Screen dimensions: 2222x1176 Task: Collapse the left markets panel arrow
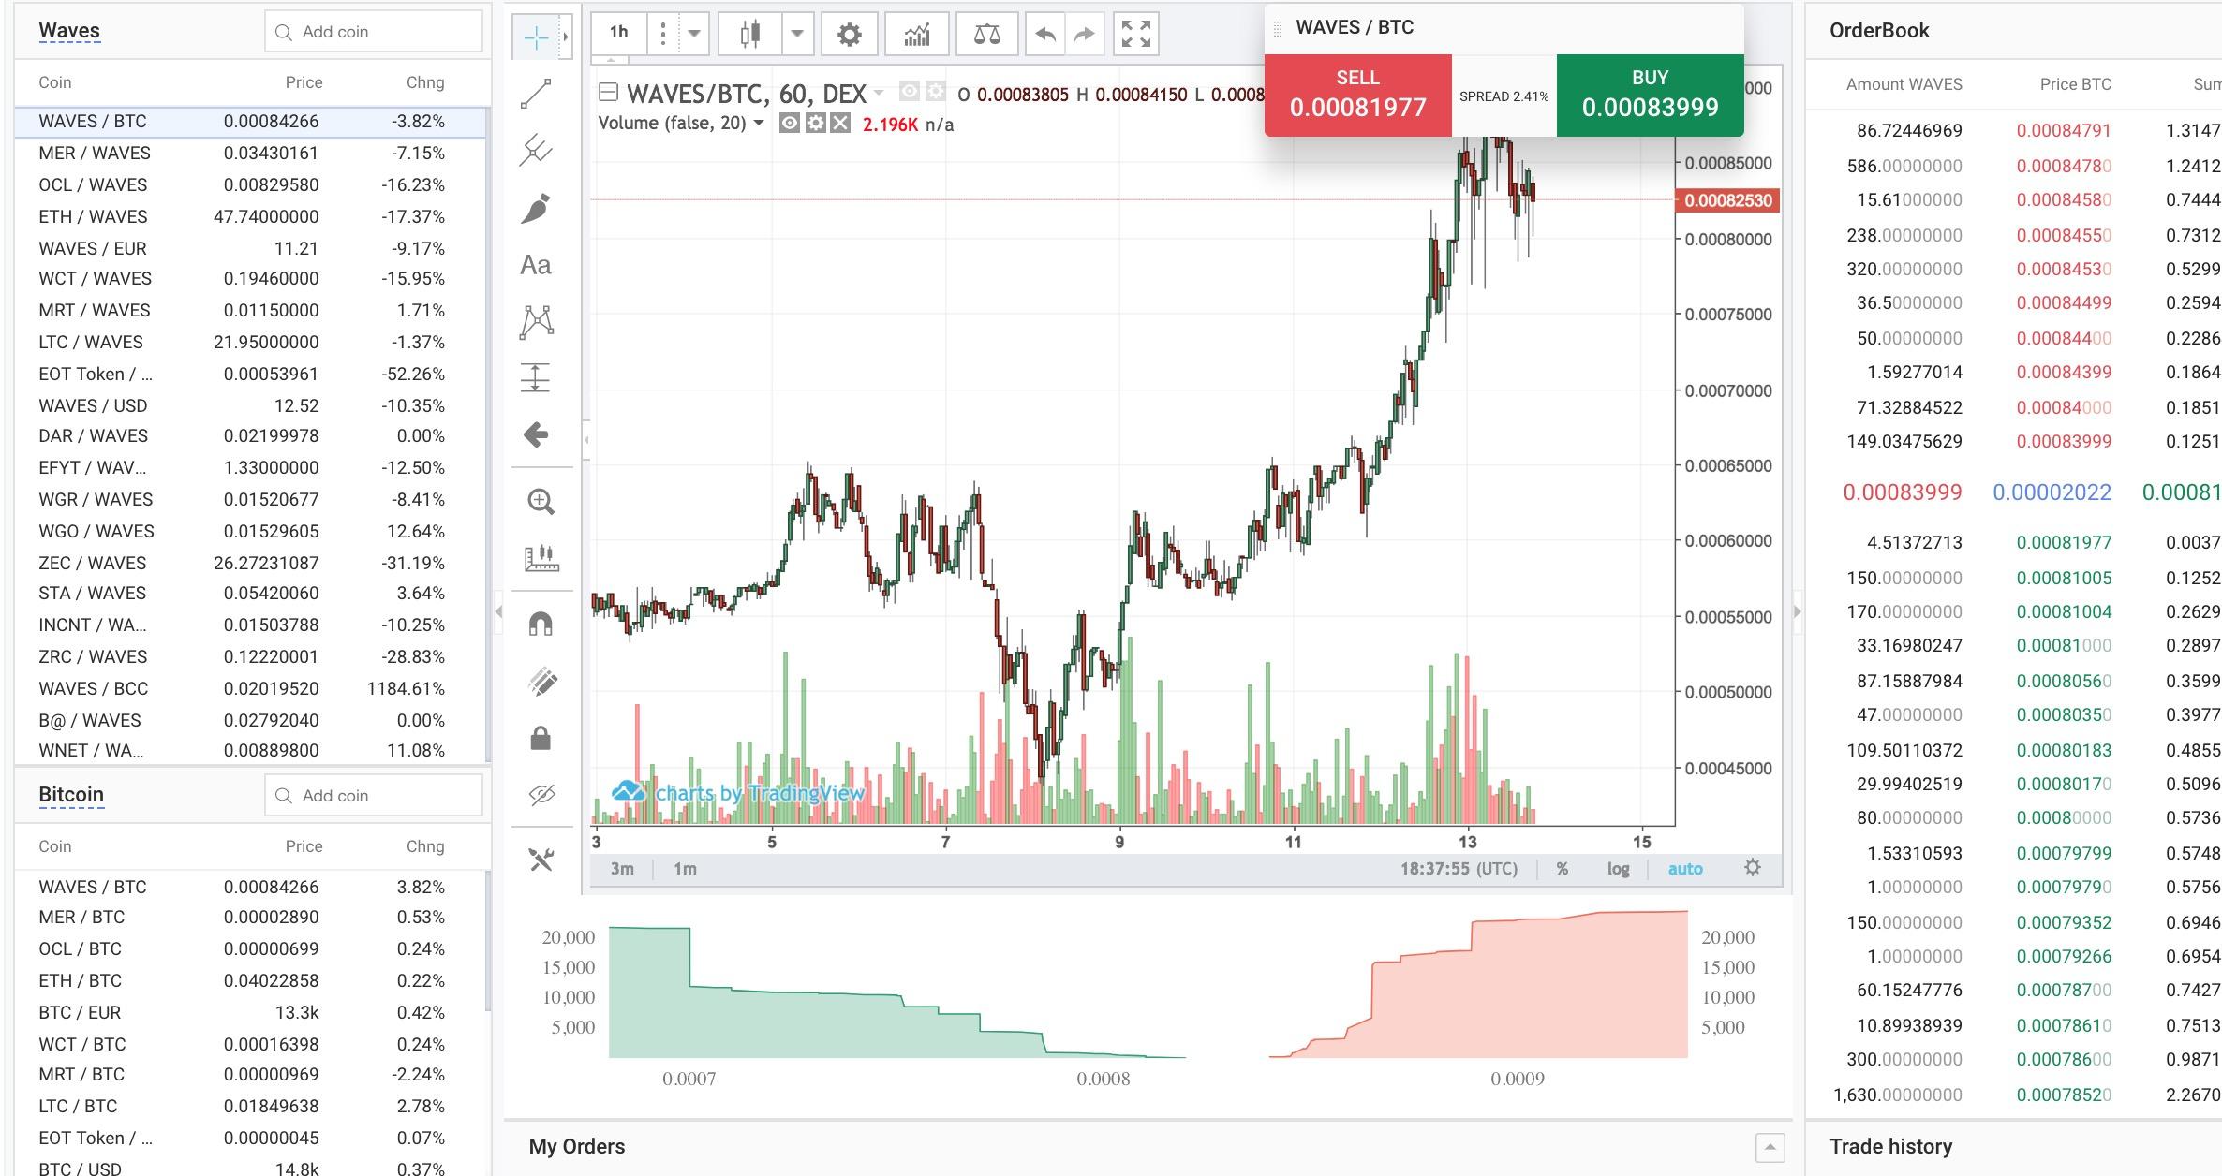(x=498, y=611)
